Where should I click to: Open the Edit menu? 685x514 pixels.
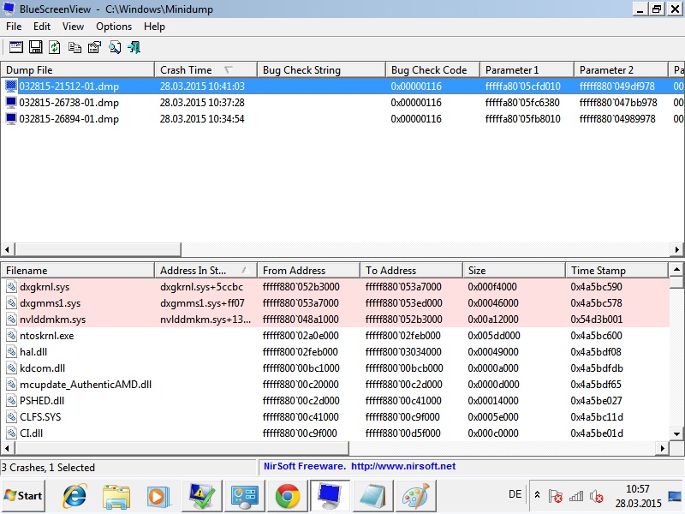(x=41, y=27)
